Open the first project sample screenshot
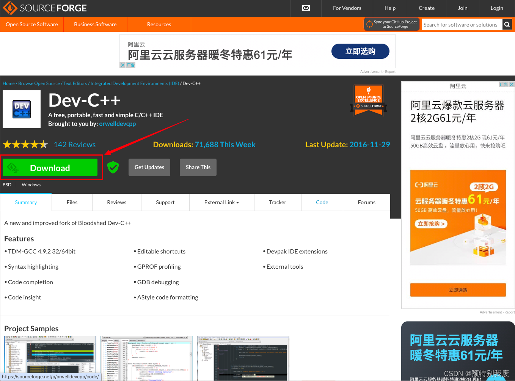Viewport: 515px width, 381px height. pos(50,358)
